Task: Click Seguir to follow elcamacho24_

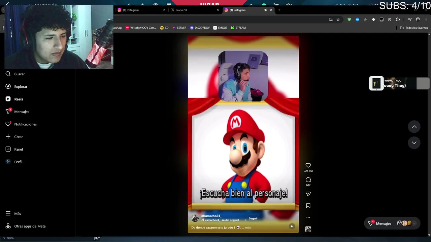Action: (x=253, y=218)
